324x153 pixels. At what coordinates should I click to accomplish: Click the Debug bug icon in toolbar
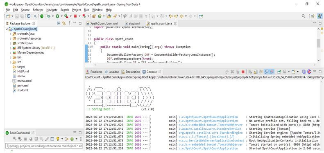tap(49, 16)
